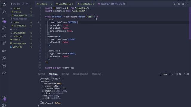Open the DEBUG CONSOLE panel tab
The width and height of the screenshot is (191, 107).
tap(80, 74)
